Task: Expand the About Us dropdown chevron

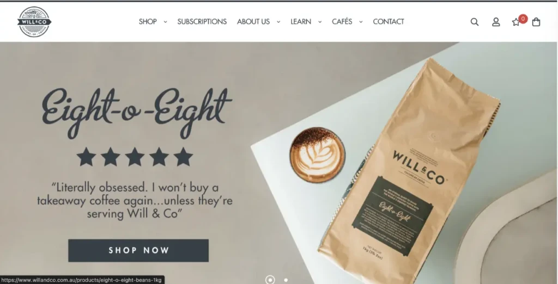Action: (278, 22)
